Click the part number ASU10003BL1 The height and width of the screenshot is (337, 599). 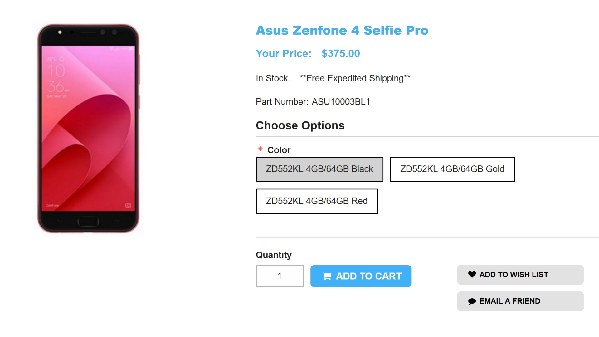[341, 102]
